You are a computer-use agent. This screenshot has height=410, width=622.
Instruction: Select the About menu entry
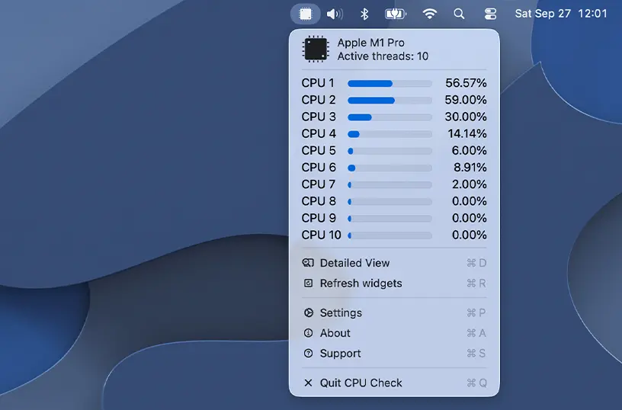coord(335,333)
